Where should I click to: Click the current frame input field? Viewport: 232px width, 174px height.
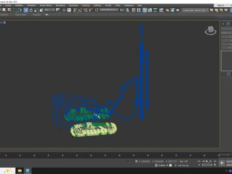click(207, 165)
